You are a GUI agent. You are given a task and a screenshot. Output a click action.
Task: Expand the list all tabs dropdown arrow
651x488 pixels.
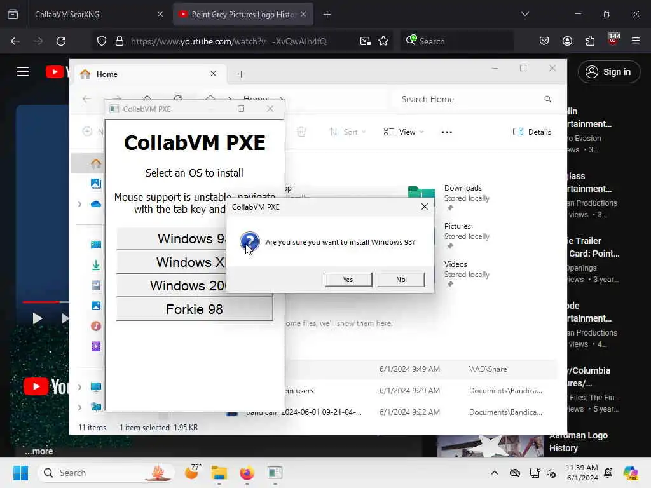pos(524,14)
